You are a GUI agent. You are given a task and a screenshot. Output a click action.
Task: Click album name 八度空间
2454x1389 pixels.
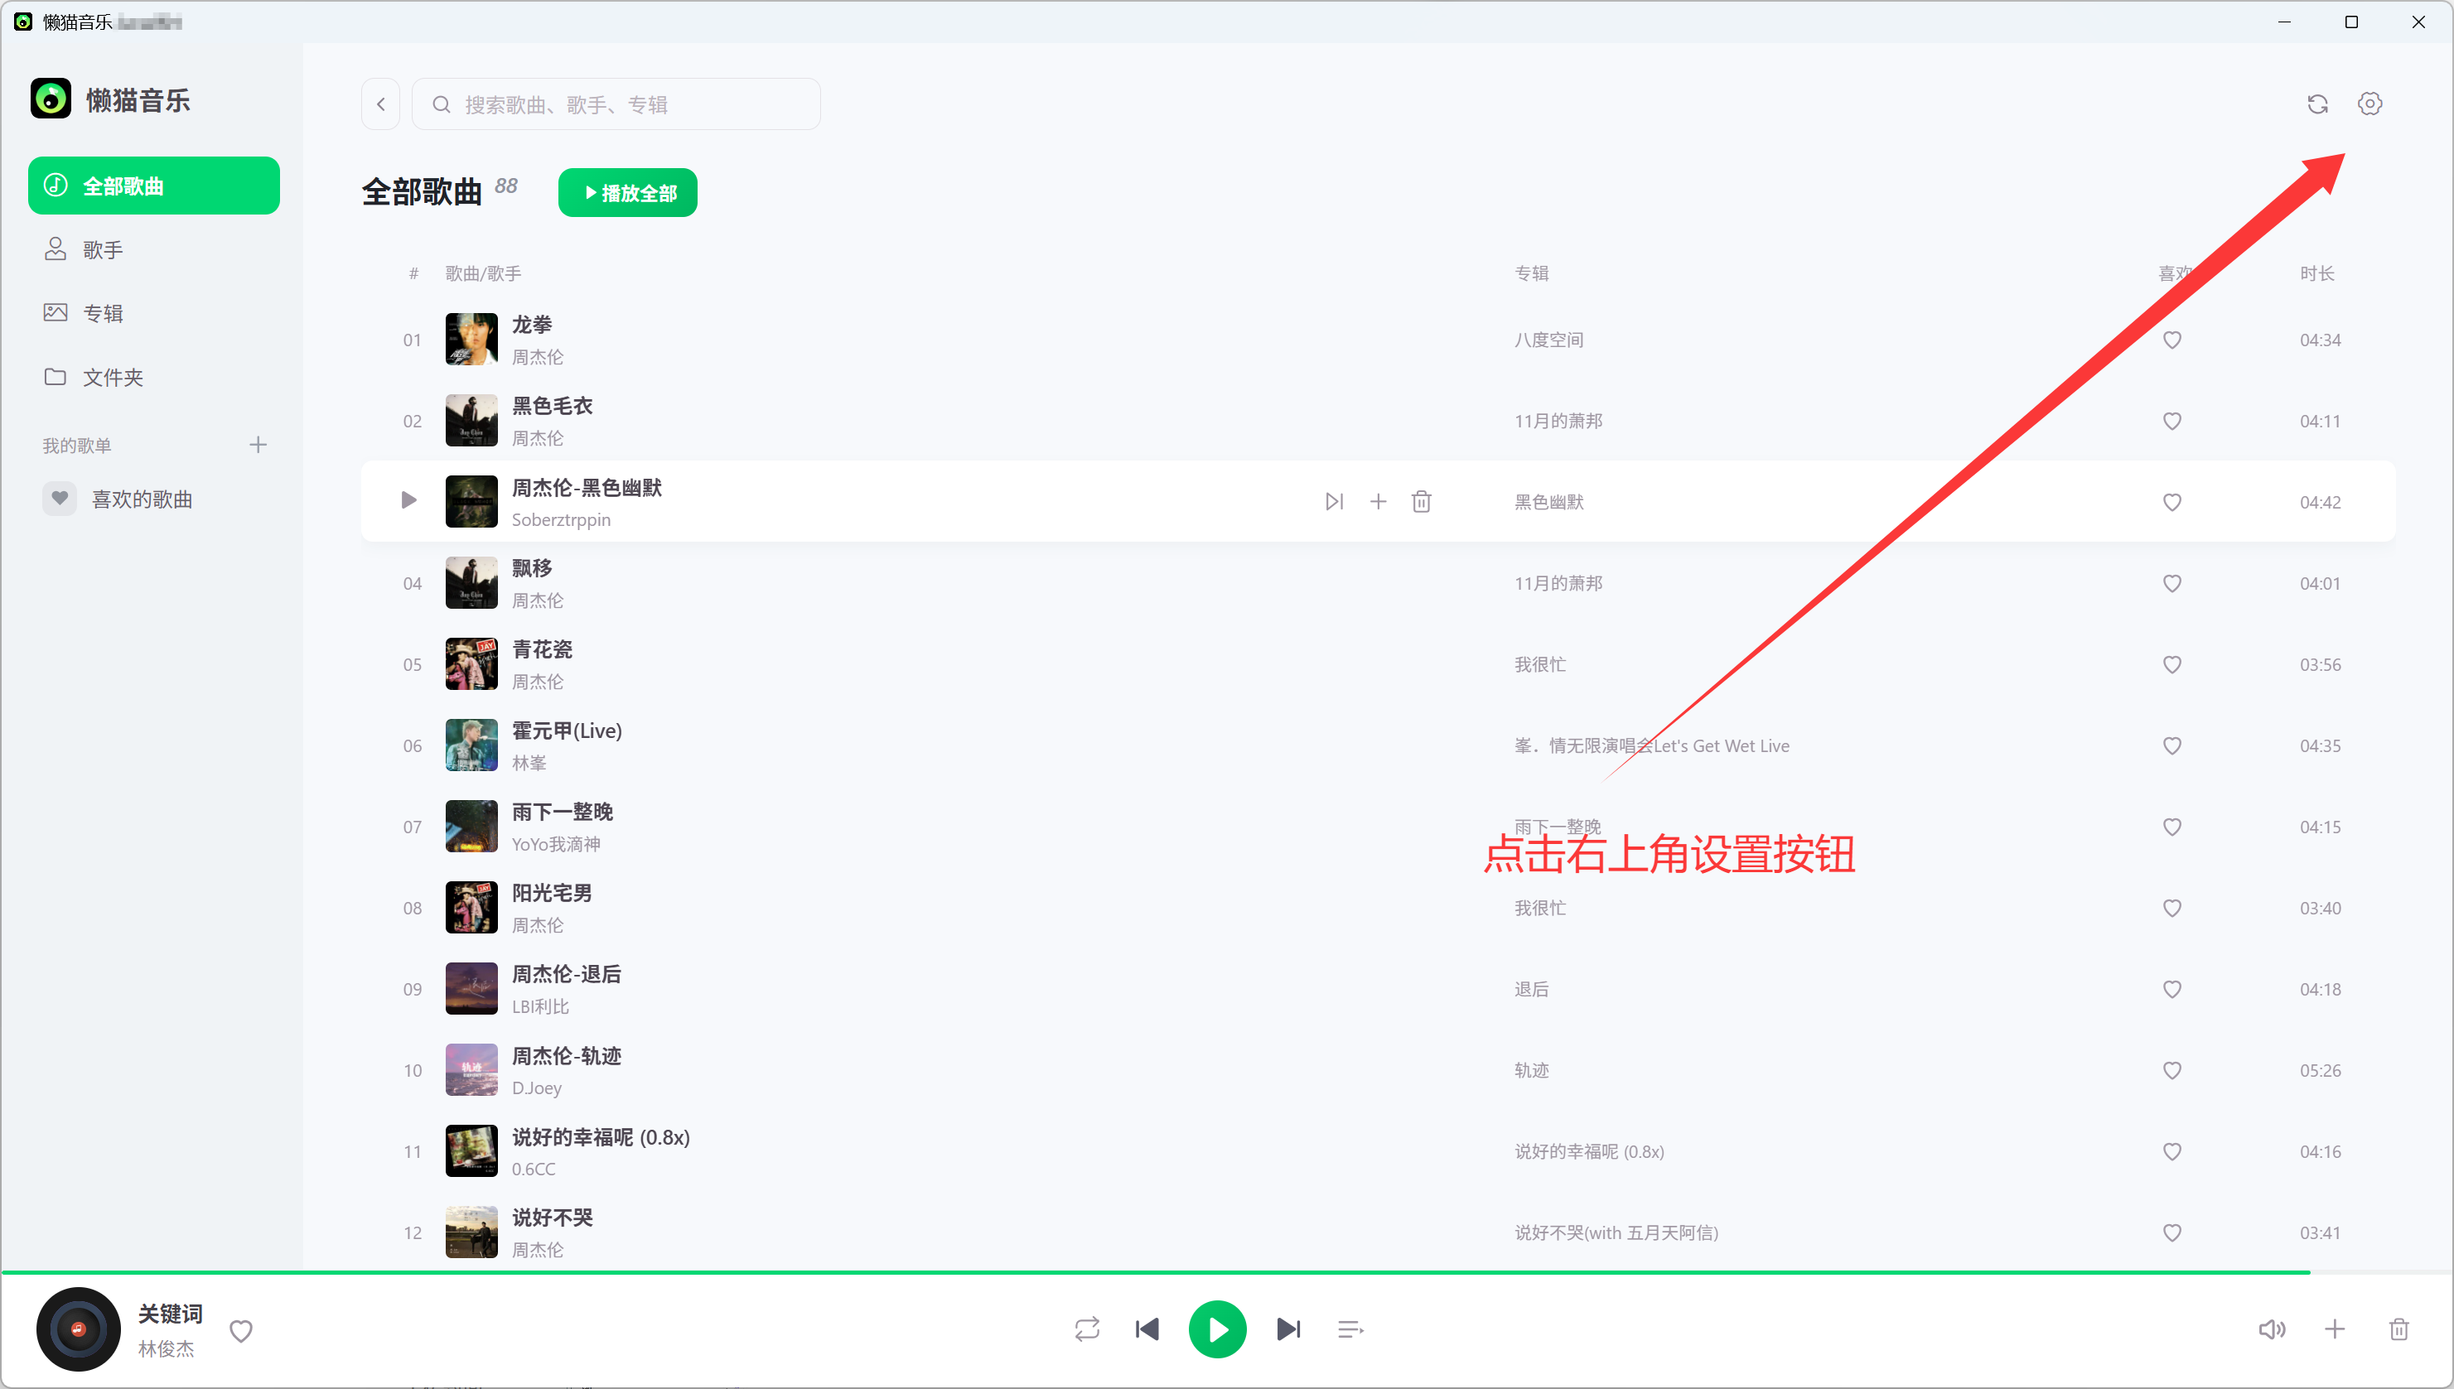pyautogui.click(x=1548, y=340)
